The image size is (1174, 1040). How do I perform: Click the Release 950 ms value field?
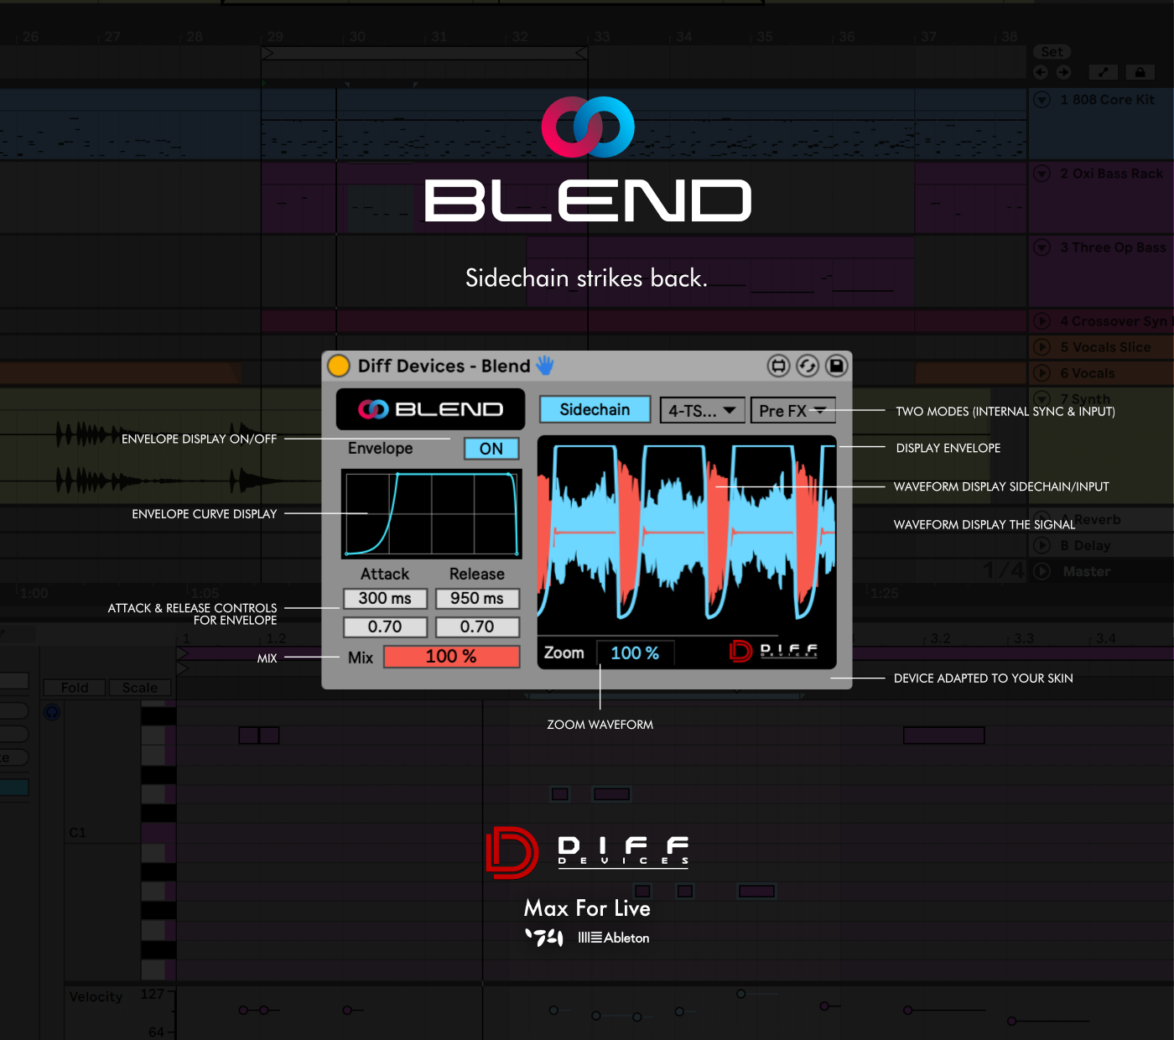[477, 599]
